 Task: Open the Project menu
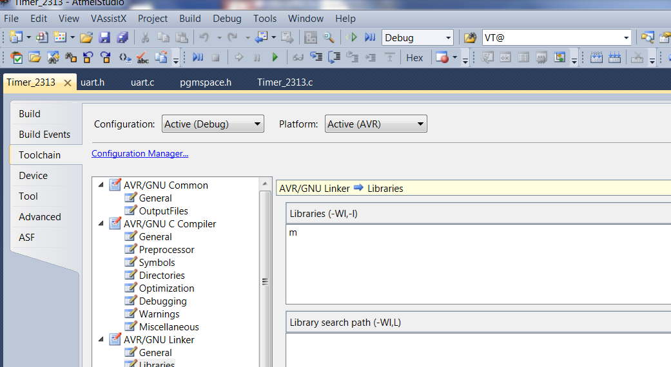(x=152, y=19)
